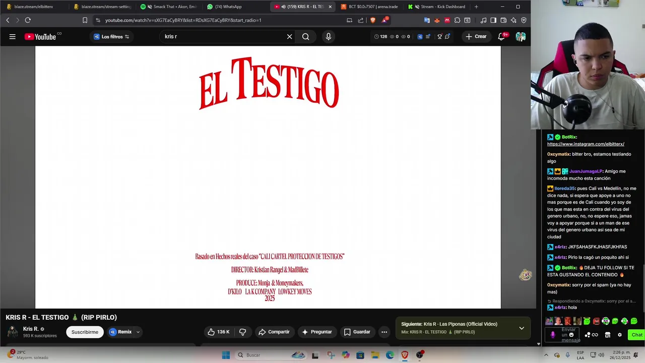Viewport: 645px width, 363px height.
Task: Toggle the browser sidebar panel
Action: [493, 20]
